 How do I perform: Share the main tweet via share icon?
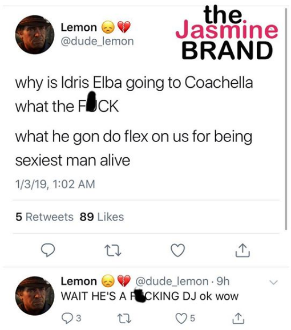[x=242, y=250]
